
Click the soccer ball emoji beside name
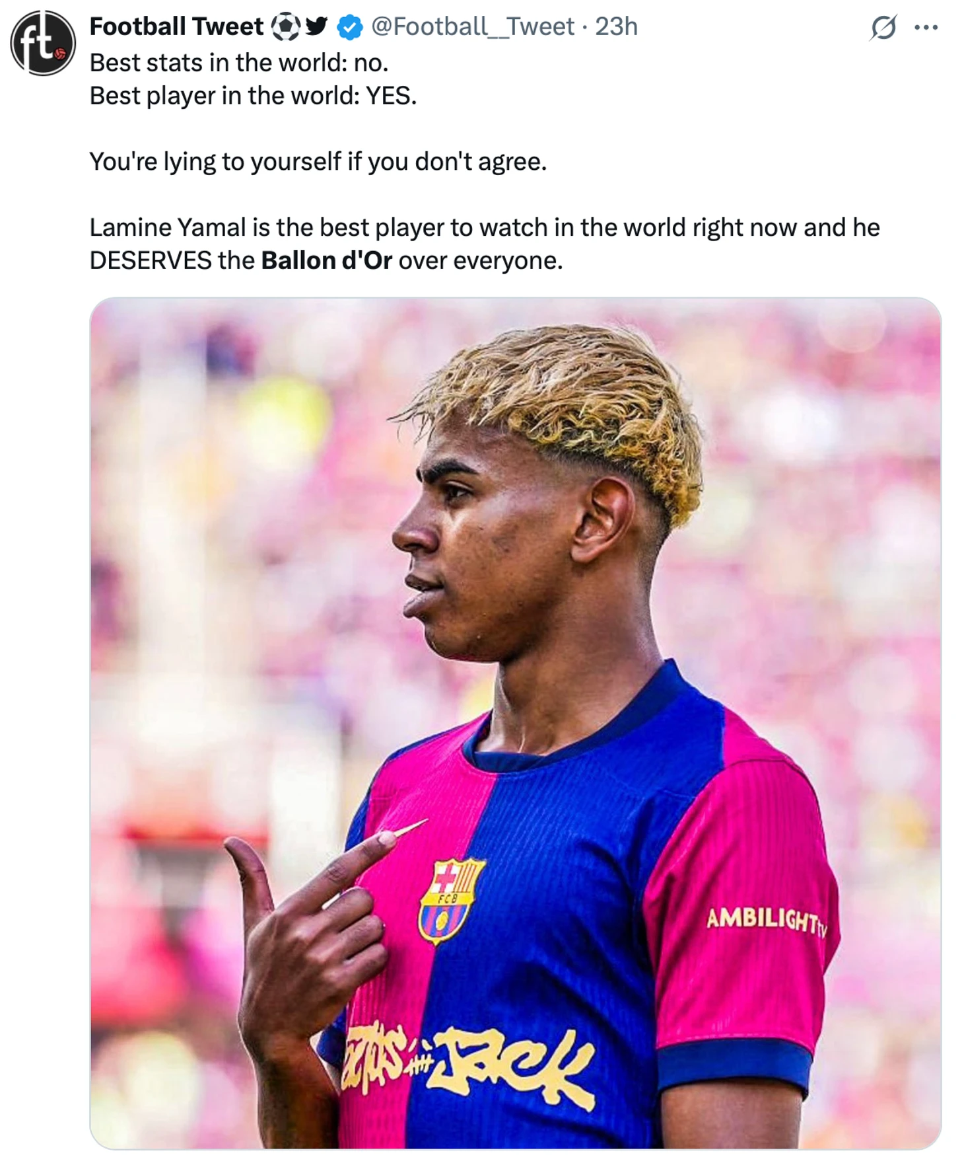point(285,26)
